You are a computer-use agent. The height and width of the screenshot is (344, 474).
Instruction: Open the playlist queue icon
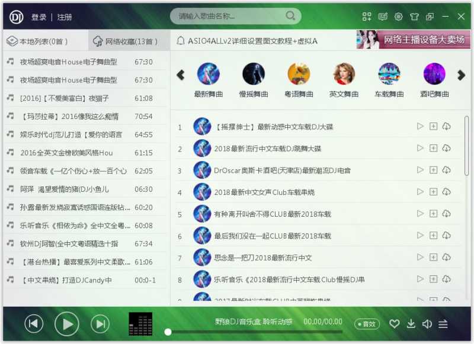pyautogui.click(x=443, y=324)
